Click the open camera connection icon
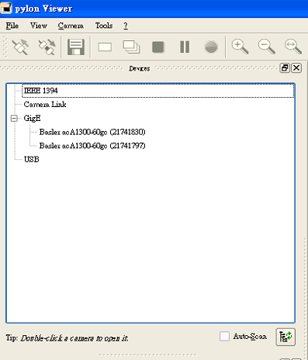The height and width of the screenshot is (360, 308). [x=21, y=47]
